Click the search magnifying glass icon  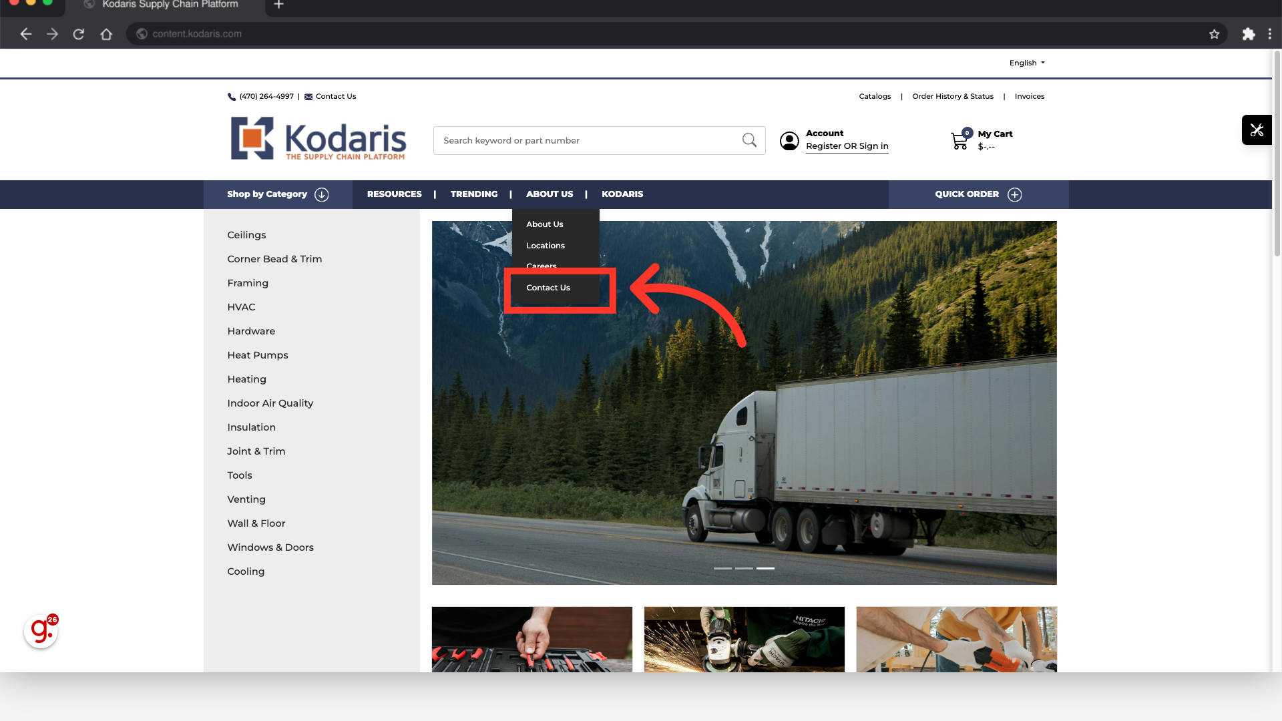click(749, 140)
